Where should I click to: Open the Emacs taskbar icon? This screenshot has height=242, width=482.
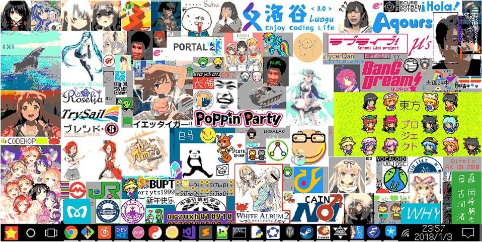tap(374, 232)
